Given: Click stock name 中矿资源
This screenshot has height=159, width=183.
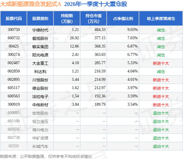Looking at the screenshot, I should (x=40, y=138).
